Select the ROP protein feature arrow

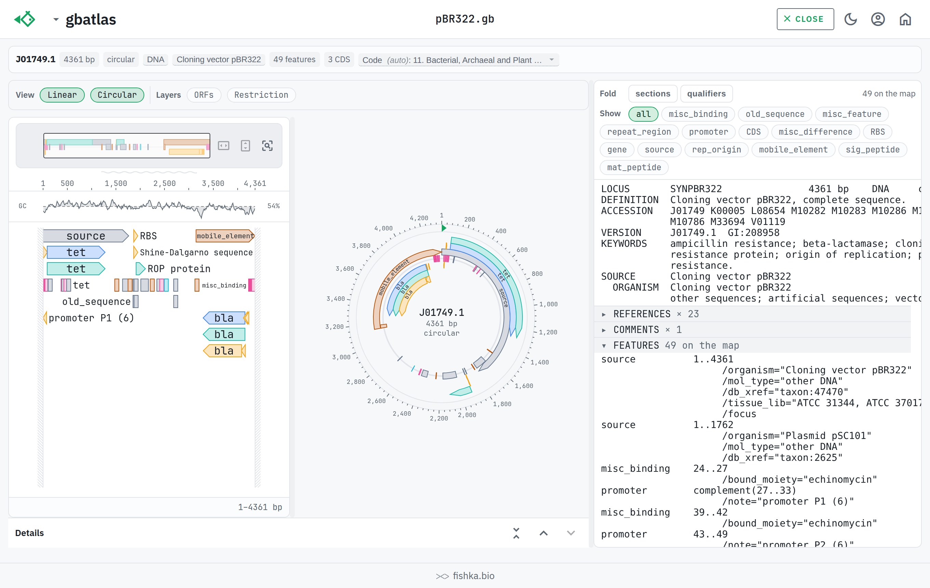[x=141, y=269]
